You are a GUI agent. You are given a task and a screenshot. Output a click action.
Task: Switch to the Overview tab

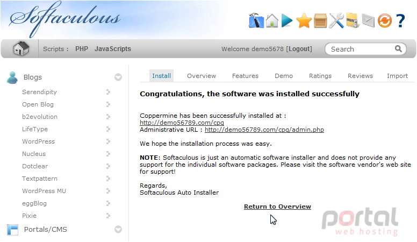pos(202,76)
